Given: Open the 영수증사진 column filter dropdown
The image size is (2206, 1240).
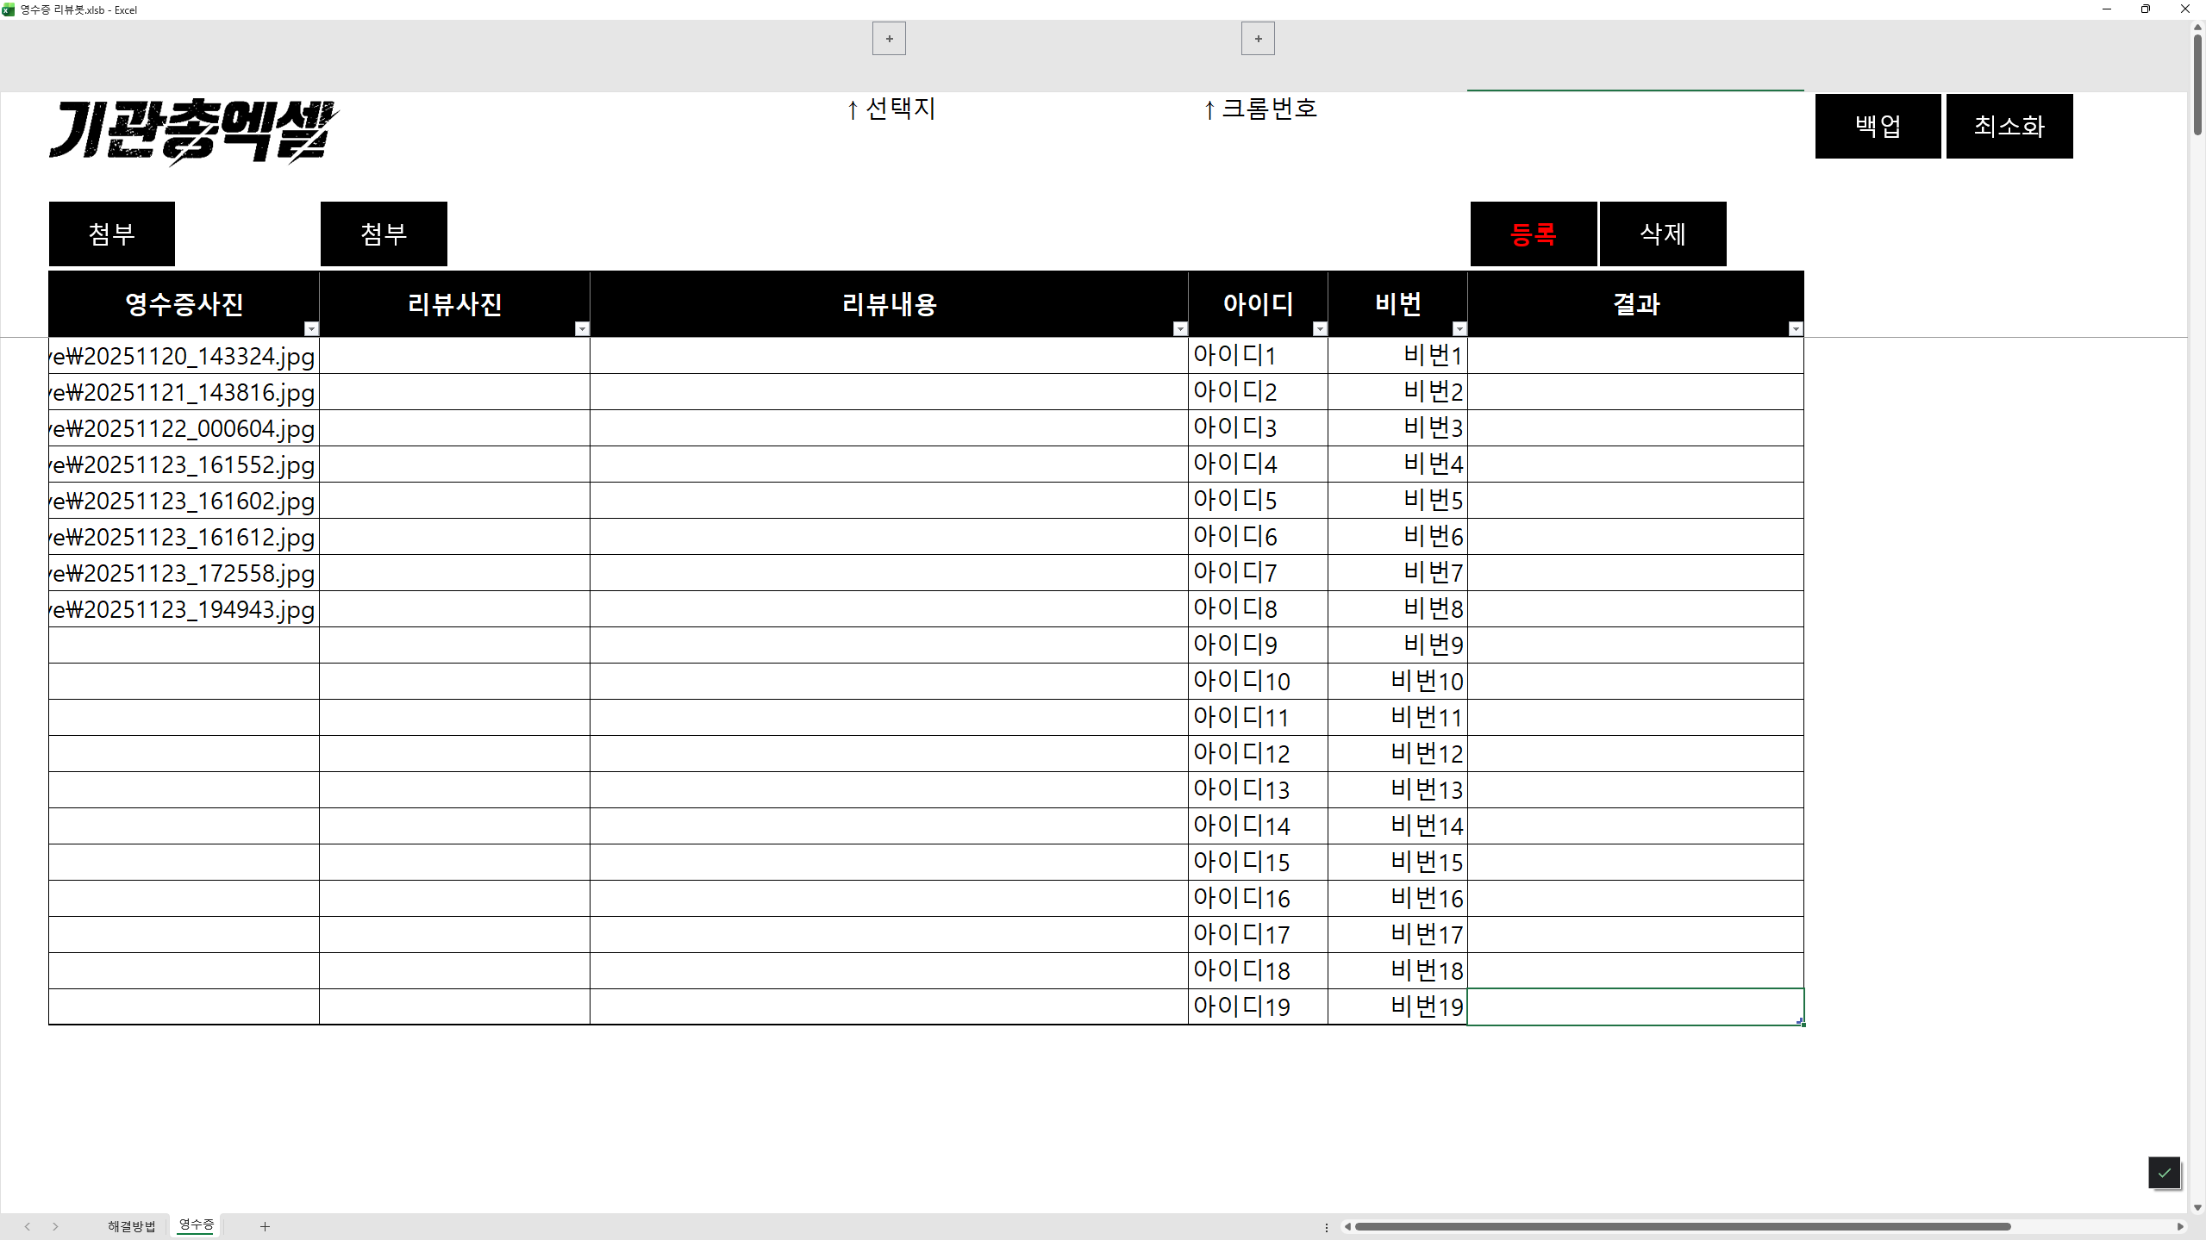Looking at the screenshot, I should pos(311,329).
